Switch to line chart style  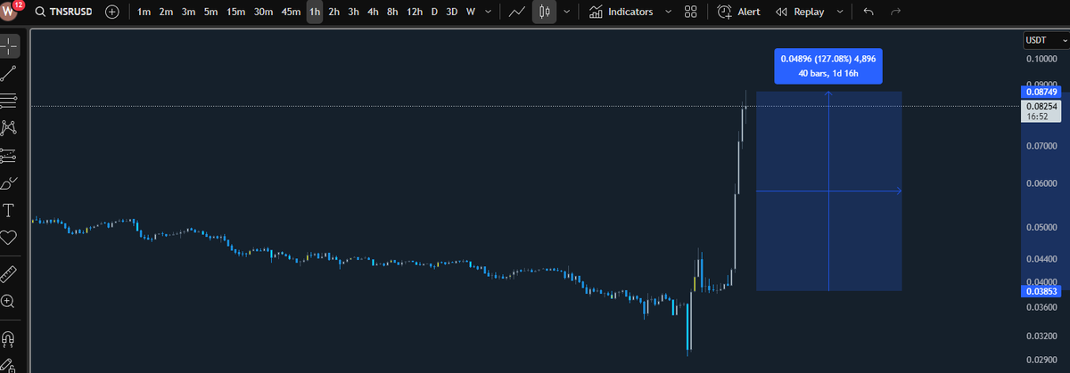[x=516, y=12]
